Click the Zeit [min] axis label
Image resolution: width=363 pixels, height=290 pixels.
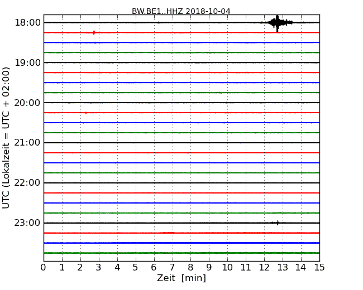coord(181,278)
